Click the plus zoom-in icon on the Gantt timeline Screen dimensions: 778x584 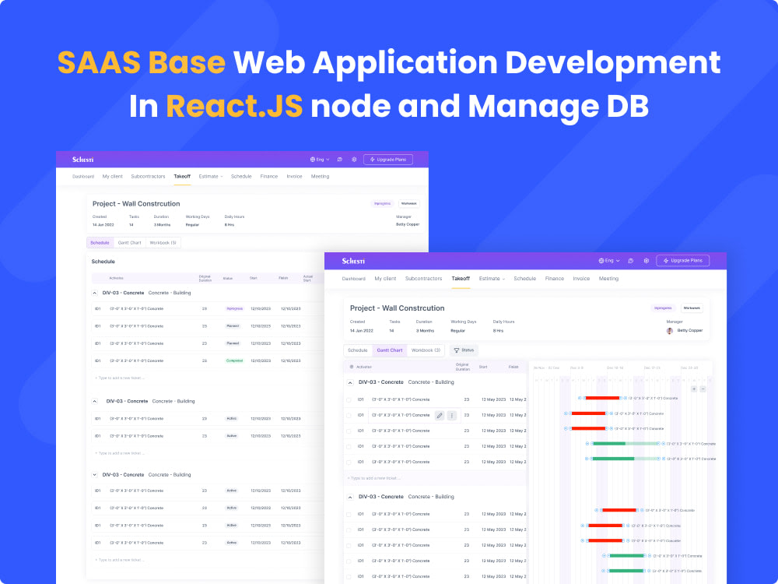(x=694, y=389)
